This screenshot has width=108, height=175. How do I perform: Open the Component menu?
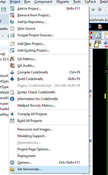point(43,2)
